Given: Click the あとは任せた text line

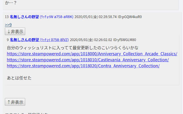Looking at the screenshot, I should click(19, 78).
